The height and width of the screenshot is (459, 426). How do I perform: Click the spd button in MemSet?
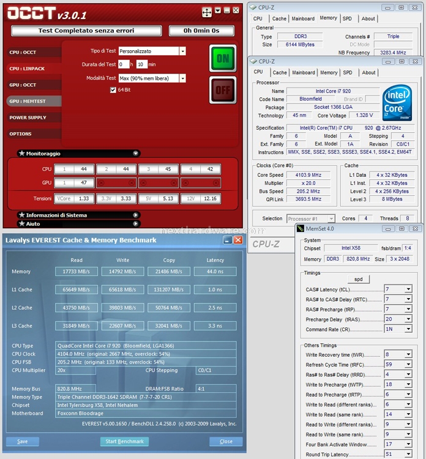tap(359, 279)
